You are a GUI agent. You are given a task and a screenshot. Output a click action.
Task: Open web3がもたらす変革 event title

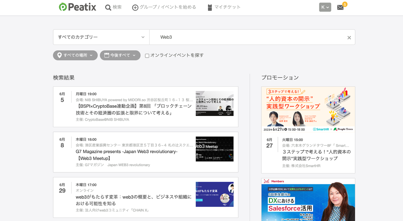[x=134, y=200]
